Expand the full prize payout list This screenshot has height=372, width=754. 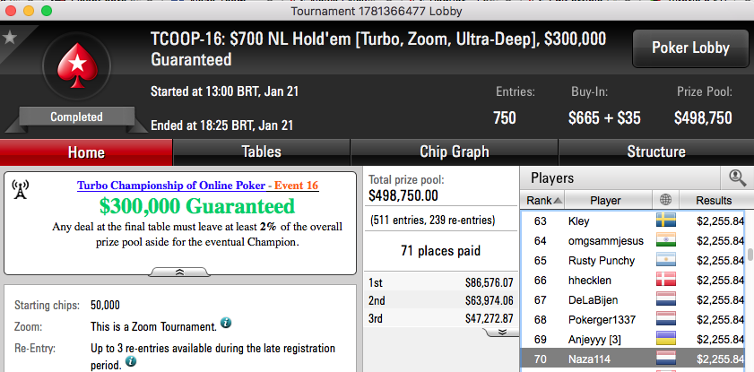click(x=501, y=332)
